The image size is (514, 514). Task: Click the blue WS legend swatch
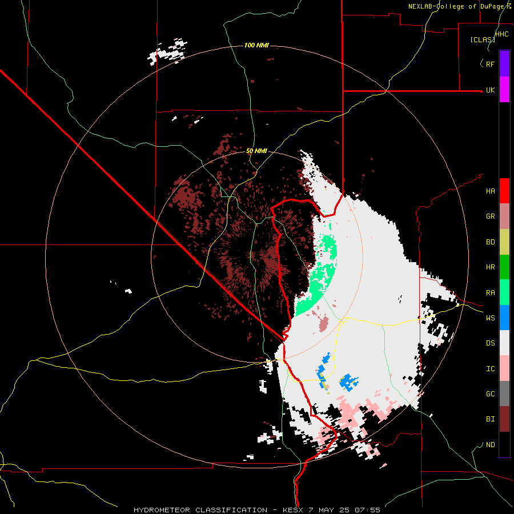(504, 318)
